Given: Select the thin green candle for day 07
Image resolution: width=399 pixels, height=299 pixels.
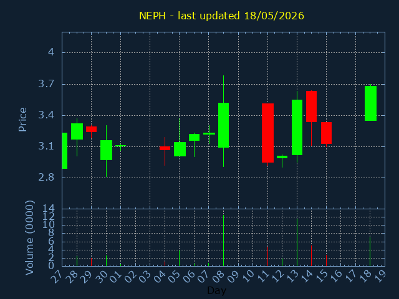Looking at the screenshot, I should 209,133.
